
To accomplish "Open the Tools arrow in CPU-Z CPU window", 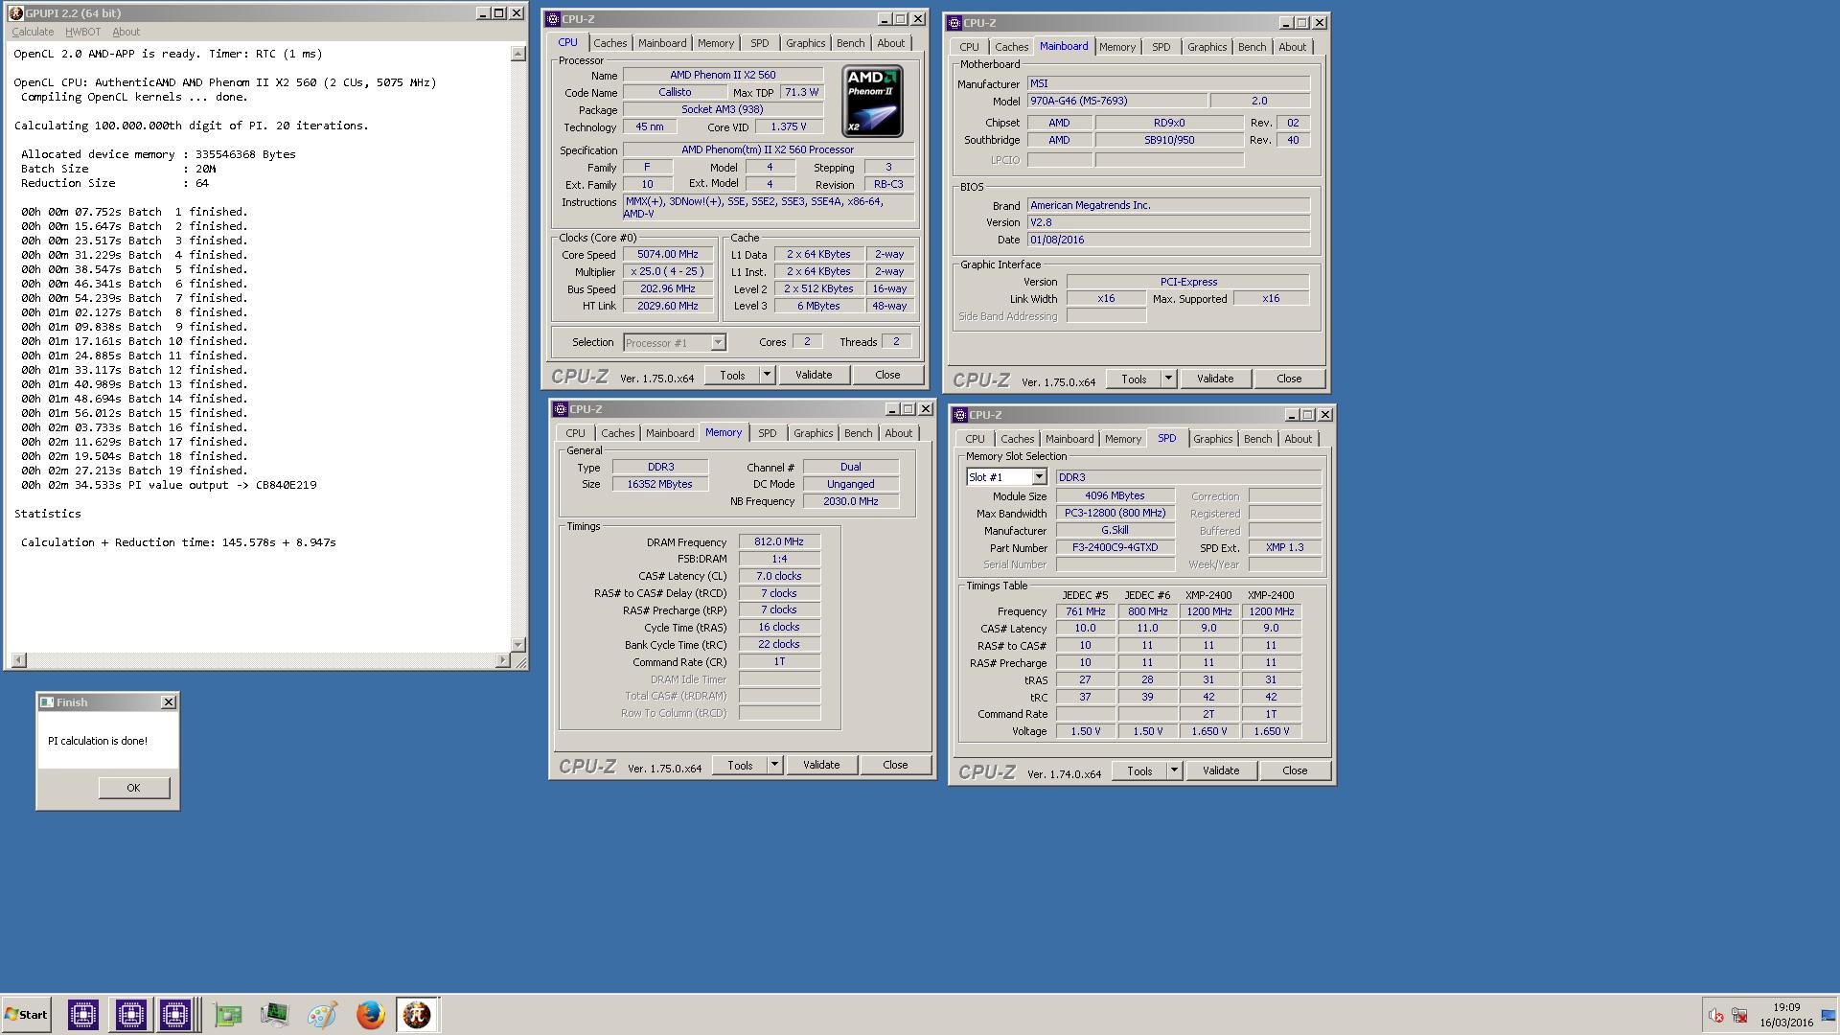I will [x=767, y=375].
